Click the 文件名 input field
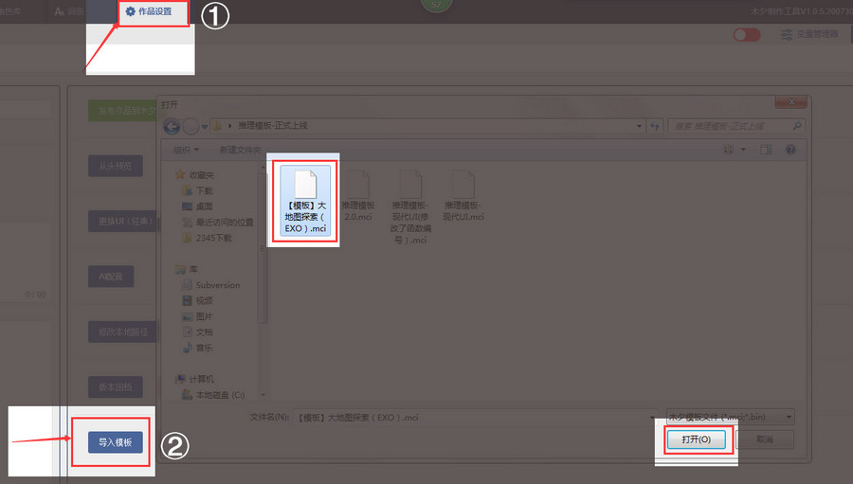Image resolution: width=853 pixels, height=484 pixels. coord(474,417)
